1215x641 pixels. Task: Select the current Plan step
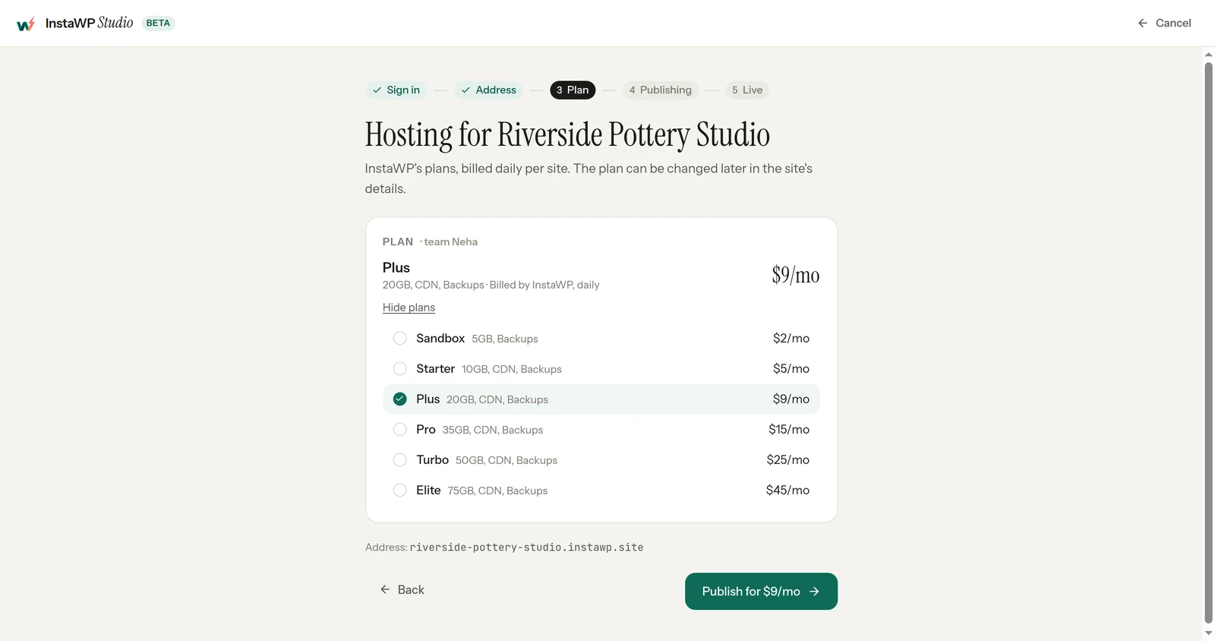pyautogui.click(x=573, y=90)
